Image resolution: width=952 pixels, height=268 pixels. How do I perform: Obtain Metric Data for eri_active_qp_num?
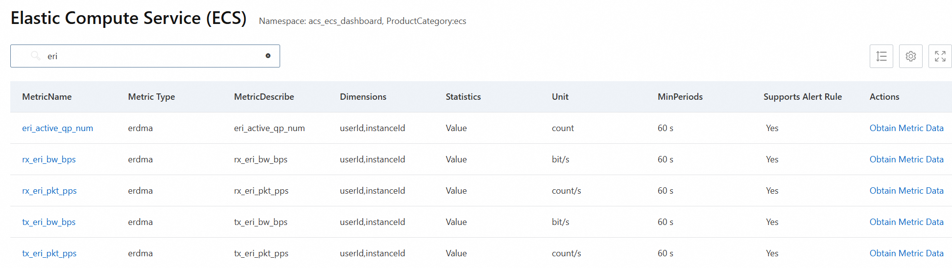tap(906, 128)
